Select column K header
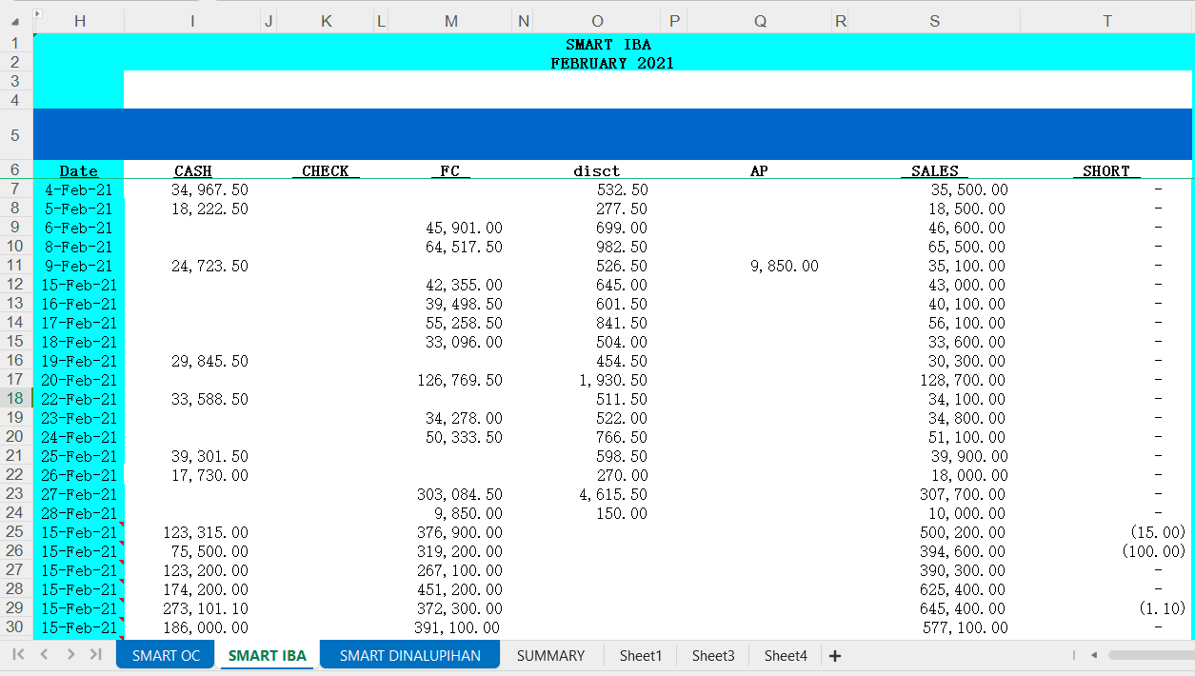 [x=327, y=21]
